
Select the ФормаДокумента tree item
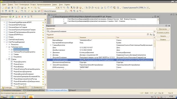(x=20, y=62)
